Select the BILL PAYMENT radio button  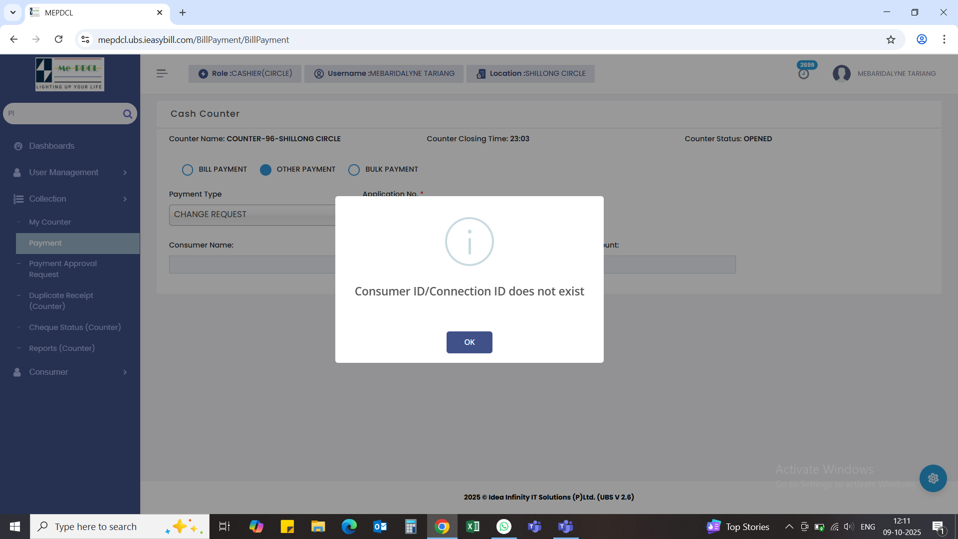point(188,170)
